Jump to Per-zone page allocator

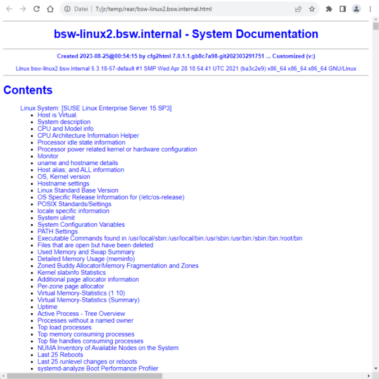click(x=71, y=286)
